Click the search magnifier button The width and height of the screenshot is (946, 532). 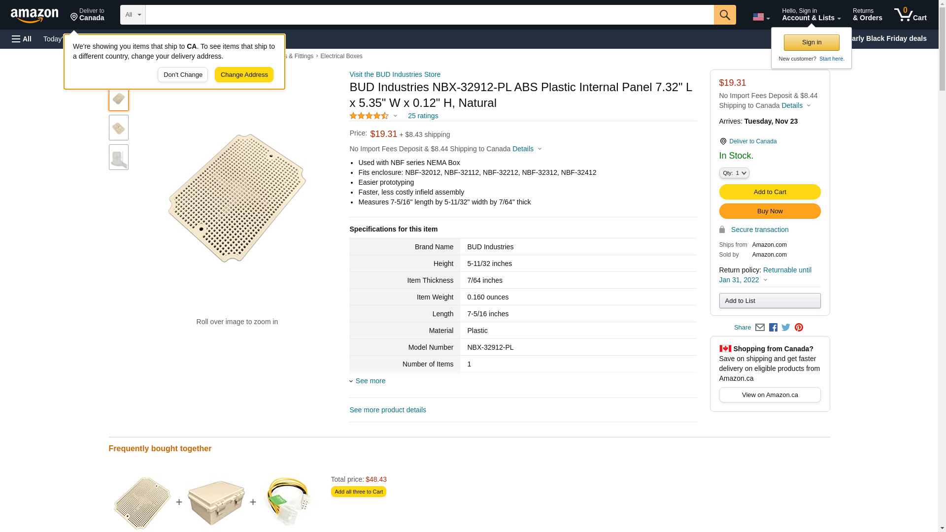click(x=724, y=15)
